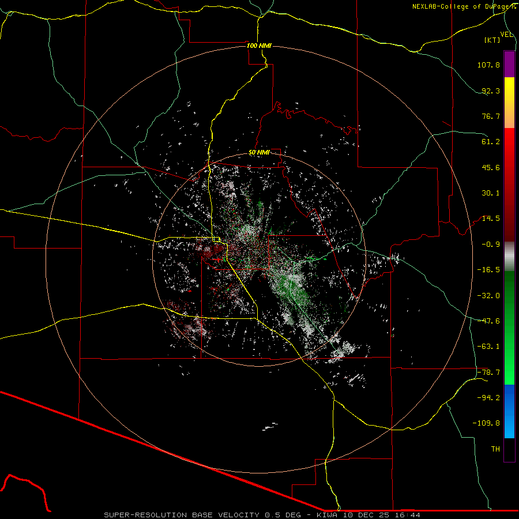Click the -47.6 legend value
Image resolution: width=519 pixels, height=519 pixels.
click(488, 321)
